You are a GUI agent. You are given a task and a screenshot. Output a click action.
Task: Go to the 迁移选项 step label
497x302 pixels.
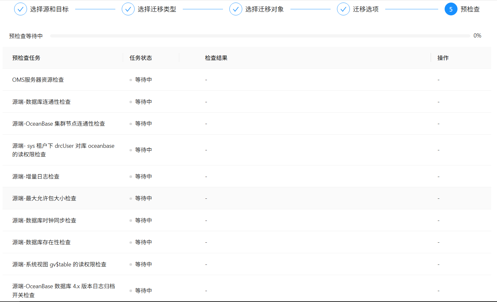pos(366,9)
